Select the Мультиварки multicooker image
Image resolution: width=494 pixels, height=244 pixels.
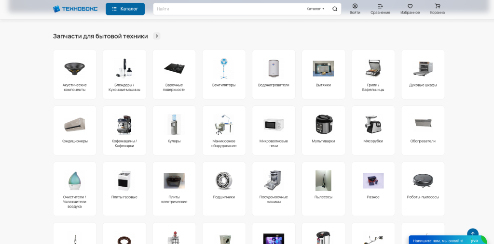tap(323, 125)
